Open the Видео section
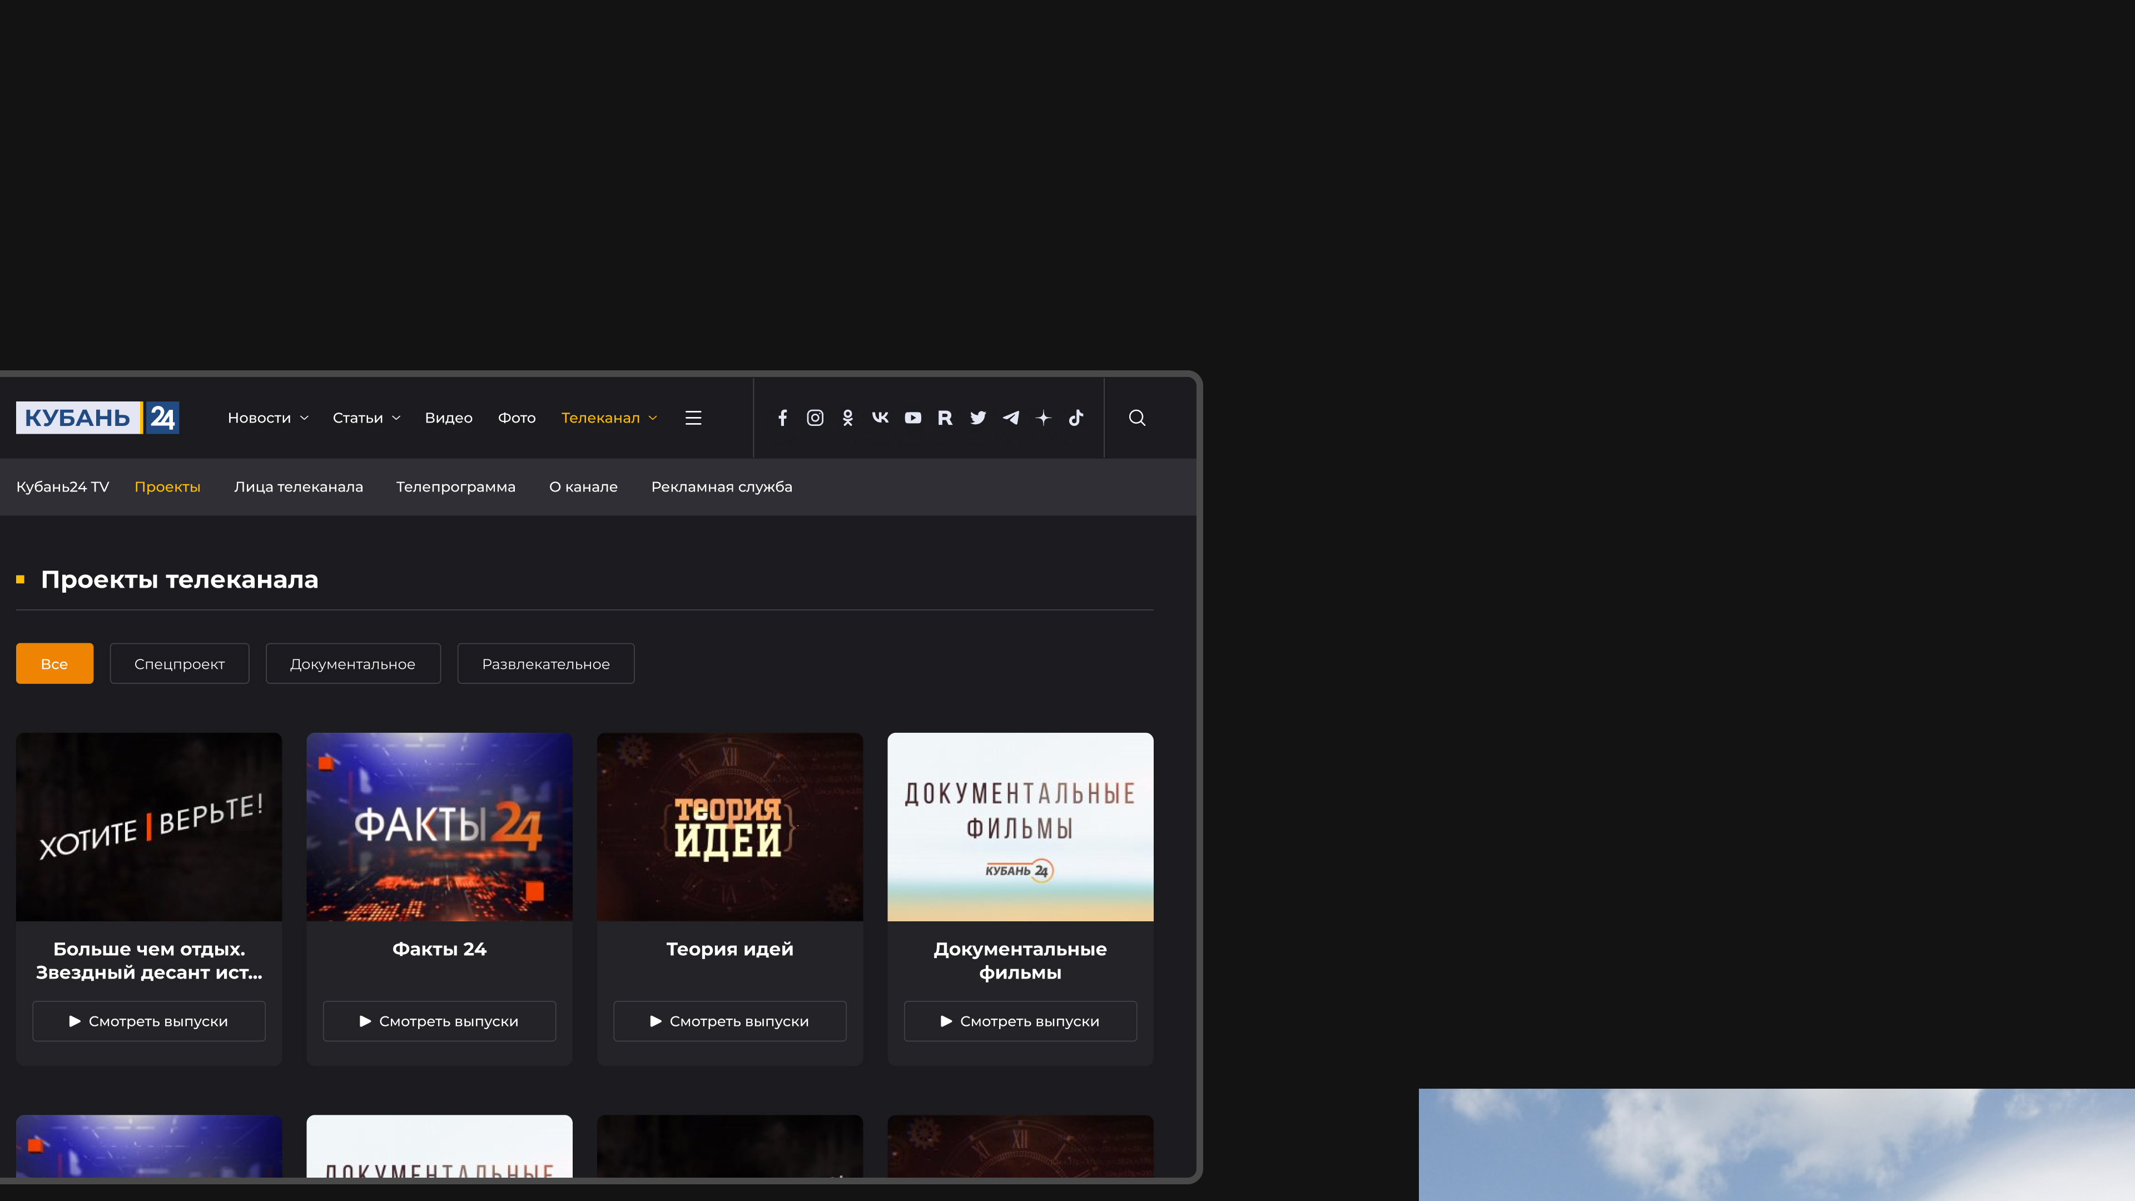This screenshot has width=2135, height=1201. point(448,418)
